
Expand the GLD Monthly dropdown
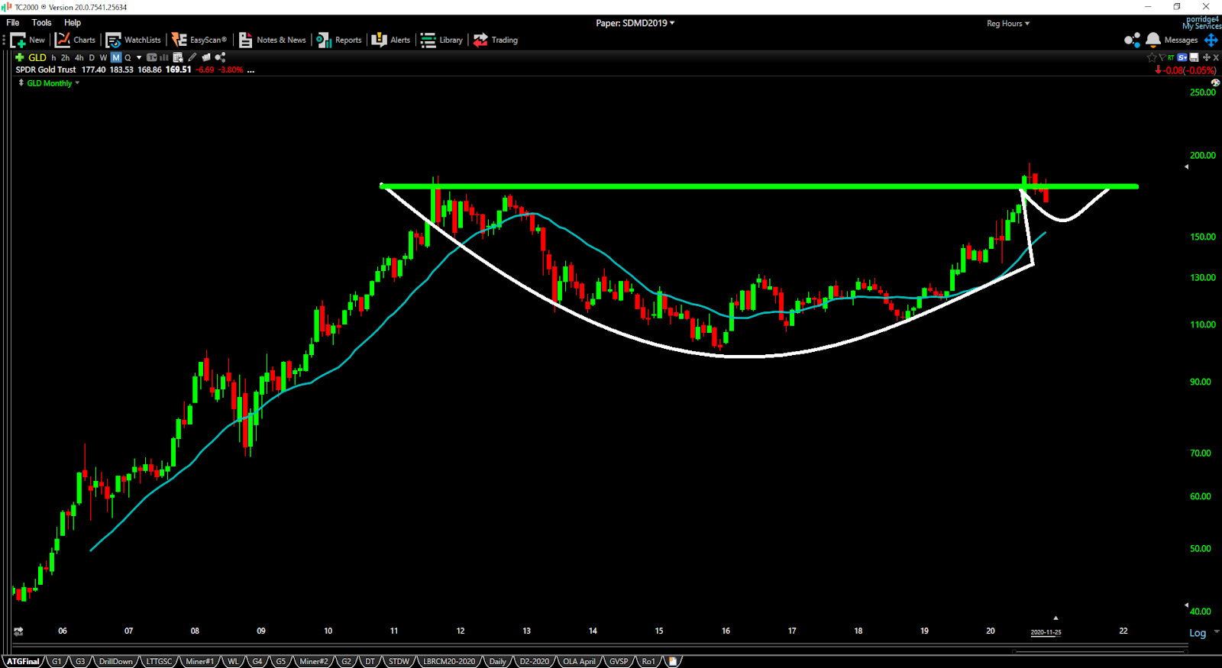coord(50,83)
